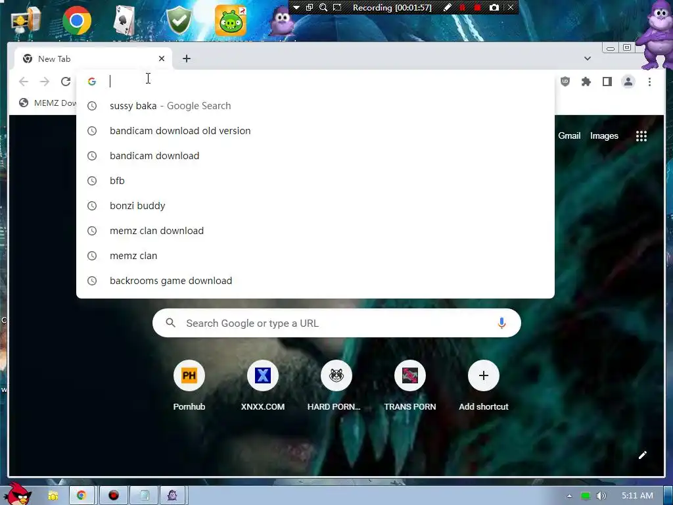
Task: Click the Bandicam rectangle-select icon
Action: [x=337, y=7]
